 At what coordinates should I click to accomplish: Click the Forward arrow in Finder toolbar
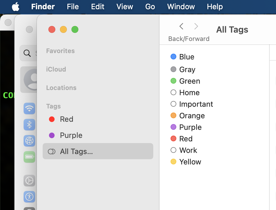(x=196, y=27)
